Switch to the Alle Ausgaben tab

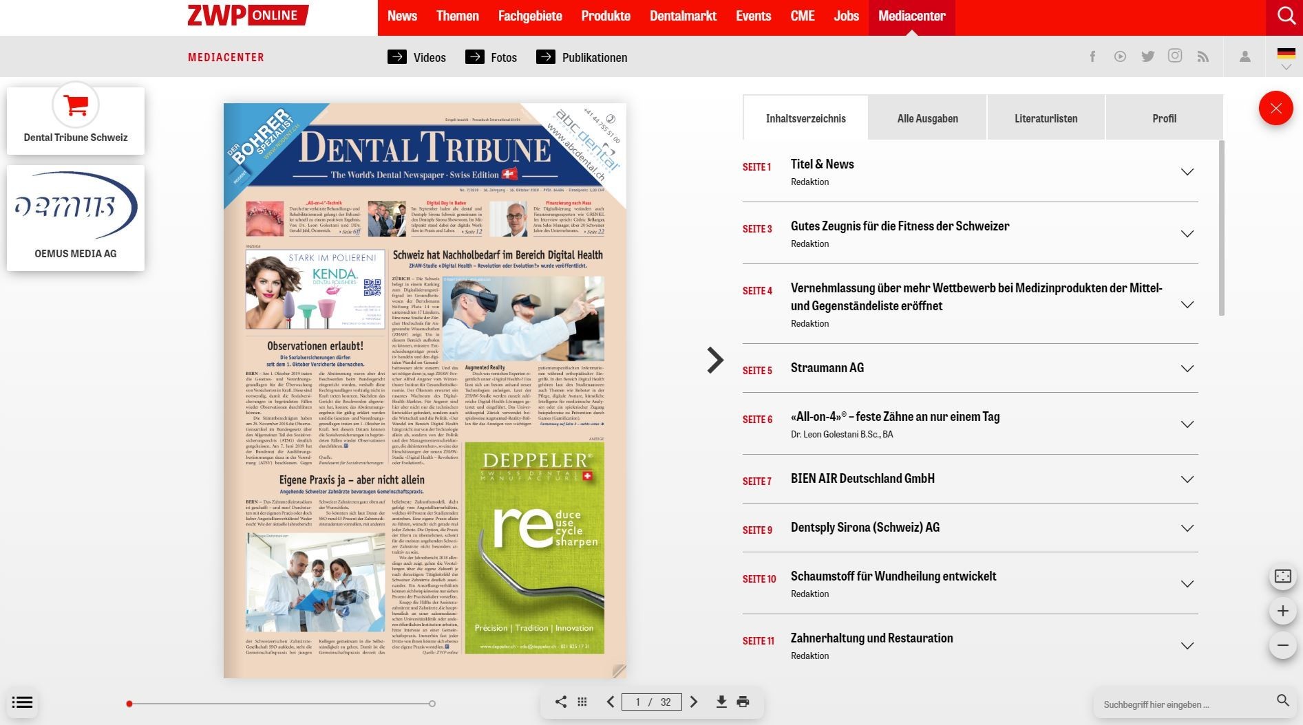927,118
